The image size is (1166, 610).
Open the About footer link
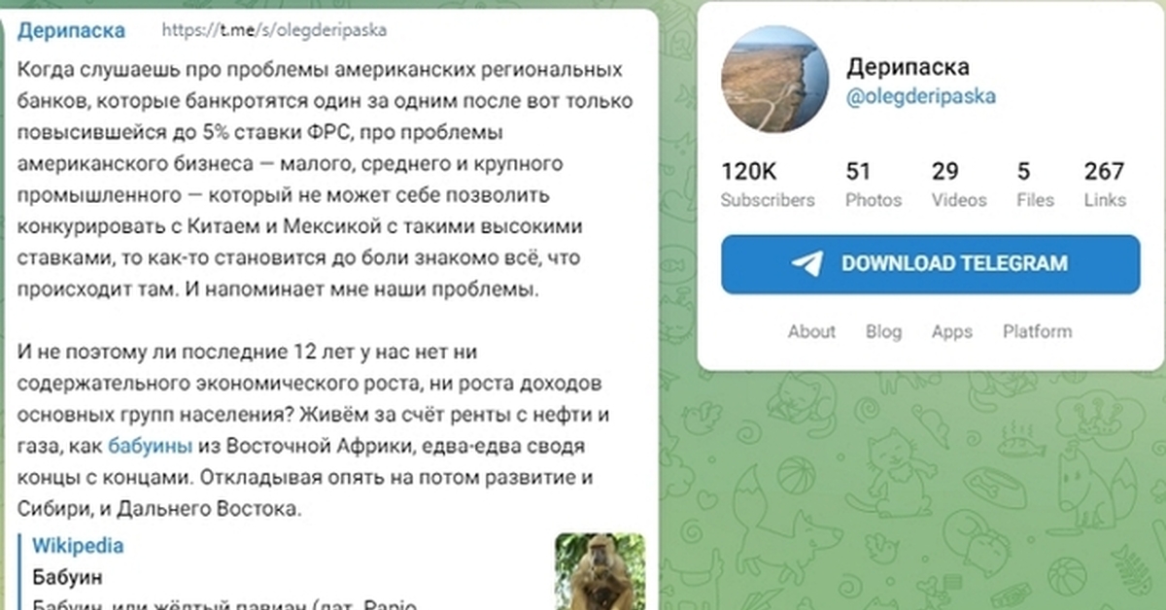(811, 331)
